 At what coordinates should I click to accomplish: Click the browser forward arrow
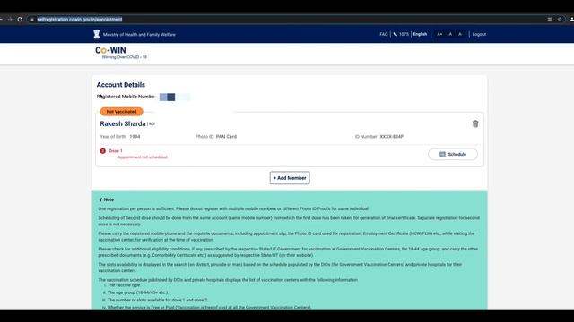pyautogui.click(x=10, y=20)
